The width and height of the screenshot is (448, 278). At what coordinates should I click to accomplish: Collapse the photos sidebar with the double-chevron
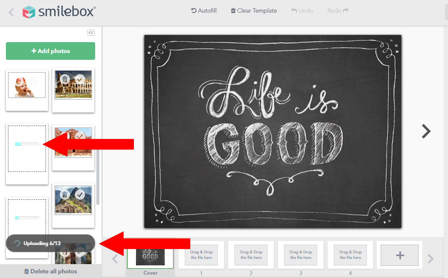91,32
